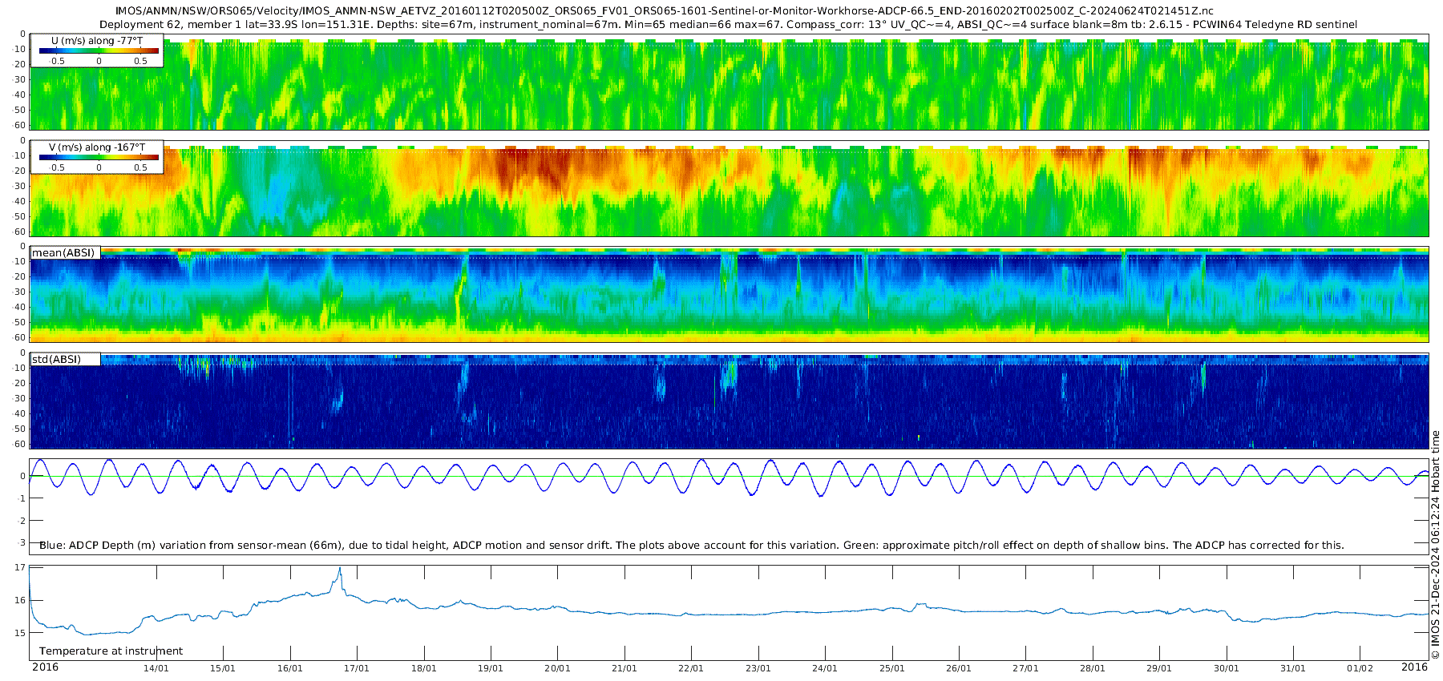The image size is (1443, 681).
Task: Click the 'V (m/s) along -167°T' label
Action: [97, 147]
